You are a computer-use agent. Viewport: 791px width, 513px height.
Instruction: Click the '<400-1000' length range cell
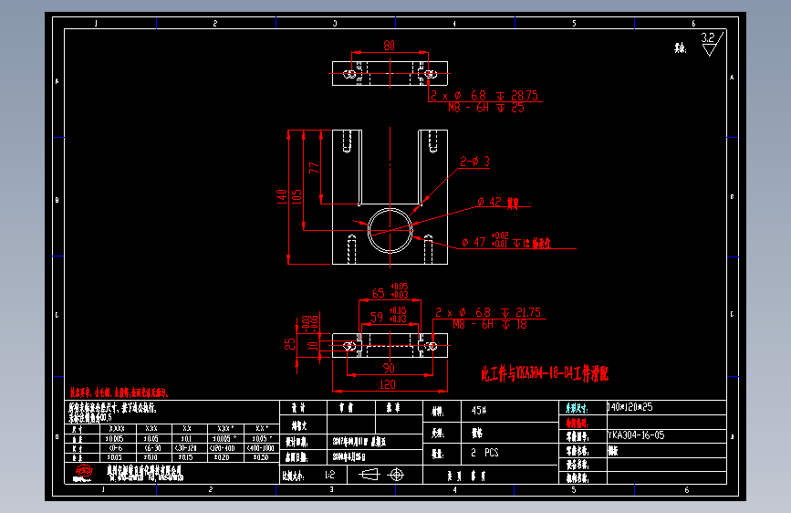point(260,448)
